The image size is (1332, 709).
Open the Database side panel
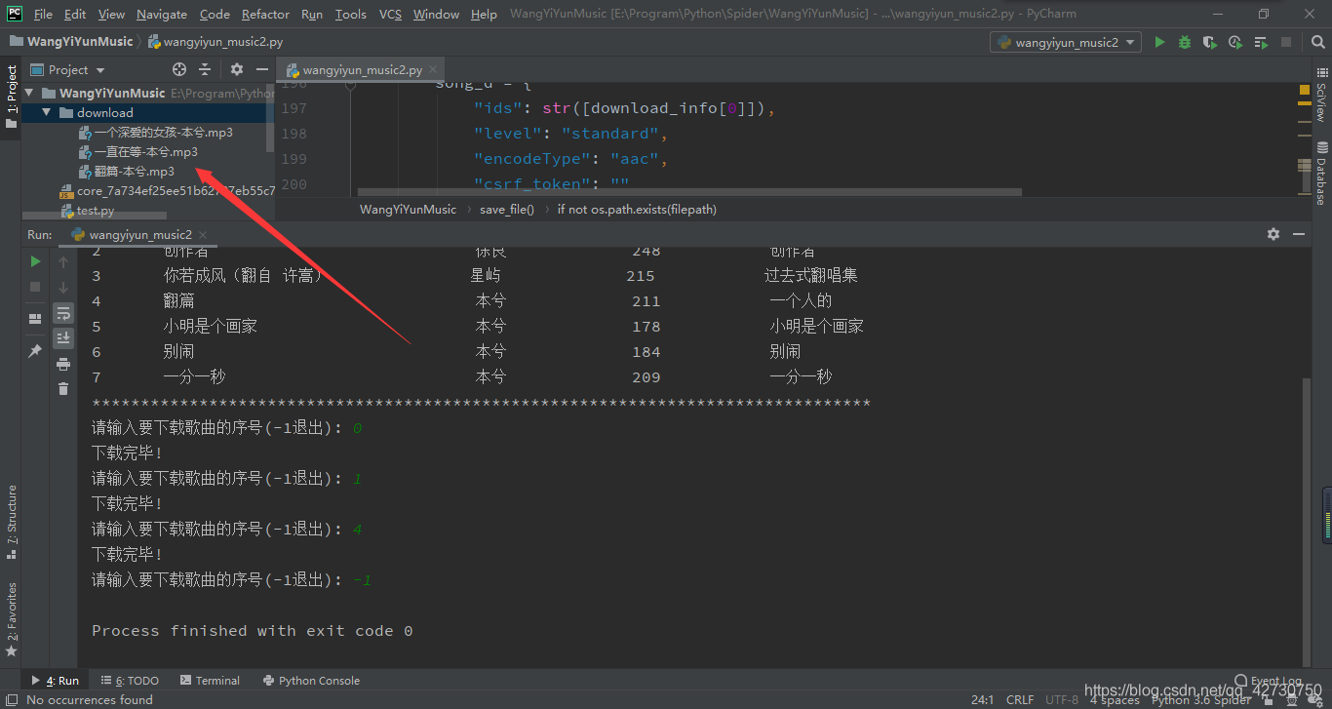(1321, 174)
